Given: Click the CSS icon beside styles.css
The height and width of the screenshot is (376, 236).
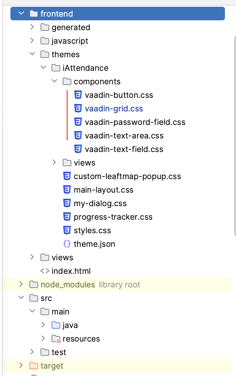Looking at the screenshot, I should 67,230.
